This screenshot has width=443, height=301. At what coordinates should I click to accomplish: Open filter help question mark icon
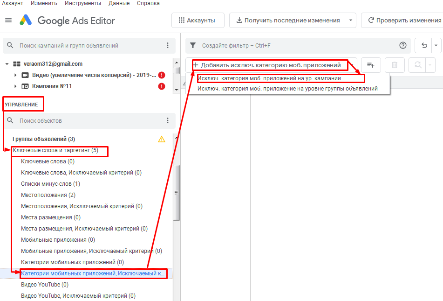pos(403,45)
